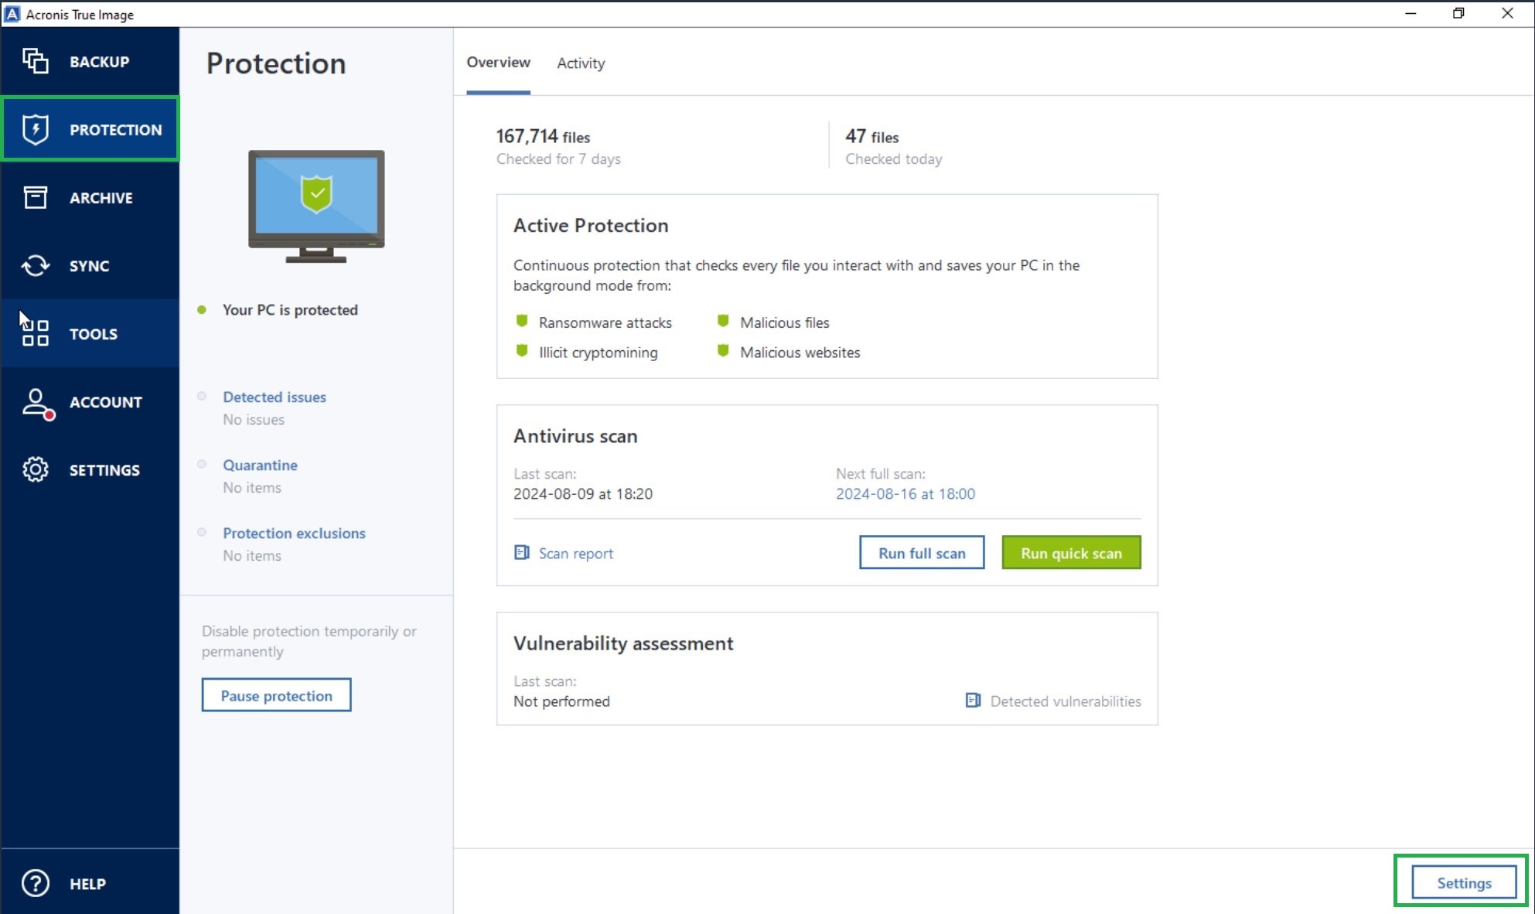Open Protection exclusions
The height and width of the screenshot is (914, 1535).
(294, 533)
